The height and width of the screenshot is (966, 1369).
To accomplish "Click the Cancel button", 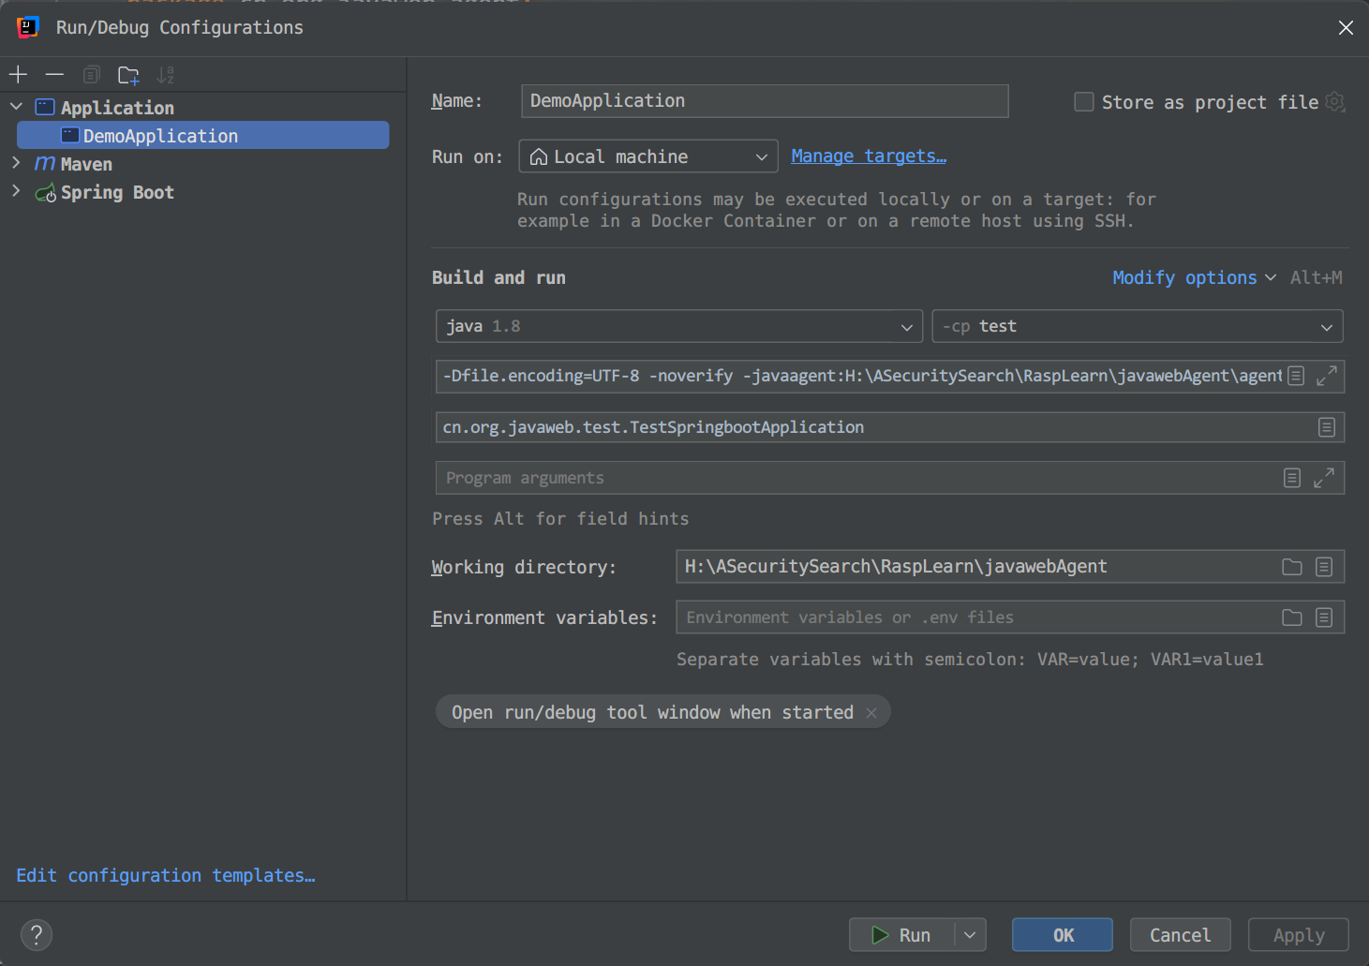I will click(1180, 935).
